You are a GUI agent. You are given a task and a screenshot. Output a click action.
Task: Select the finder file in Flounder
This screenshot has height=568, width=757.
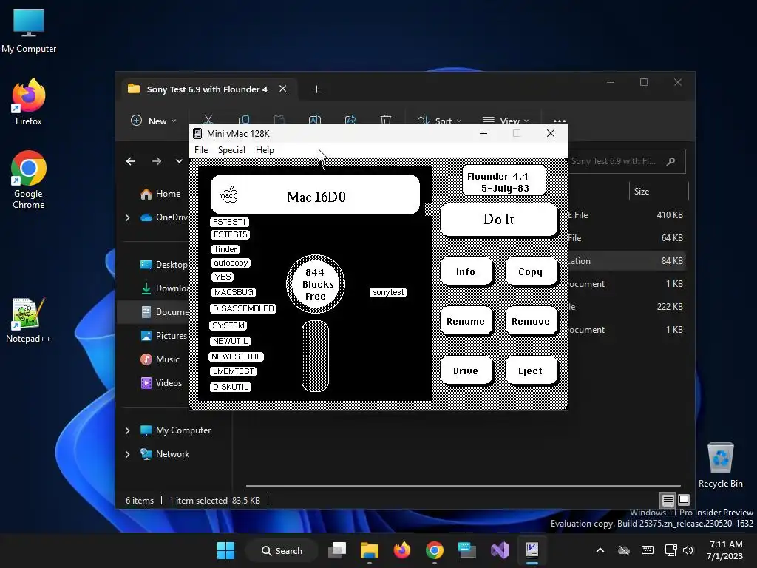click(x=225, y=250)
